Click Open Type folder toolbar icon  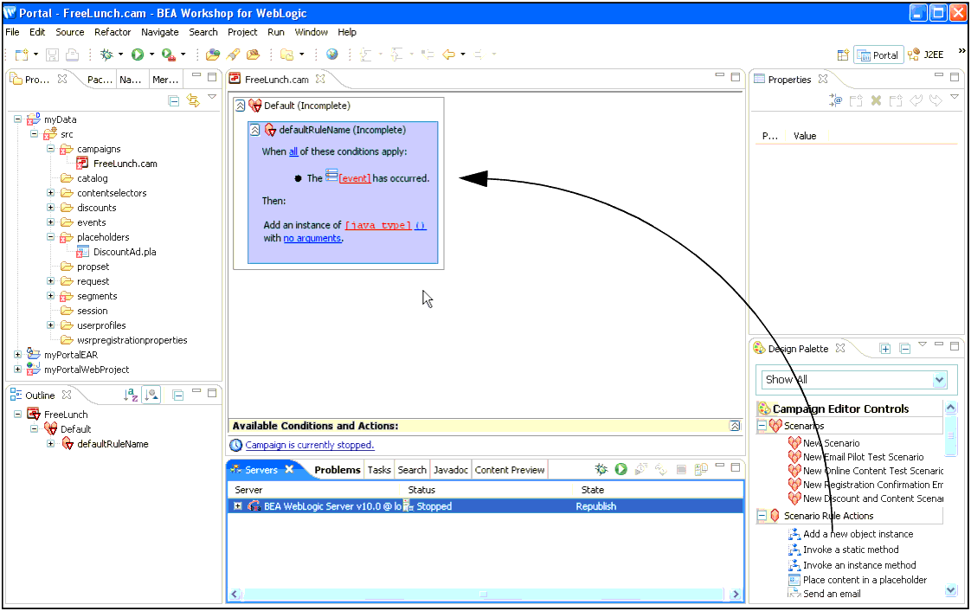pos(212,55)
